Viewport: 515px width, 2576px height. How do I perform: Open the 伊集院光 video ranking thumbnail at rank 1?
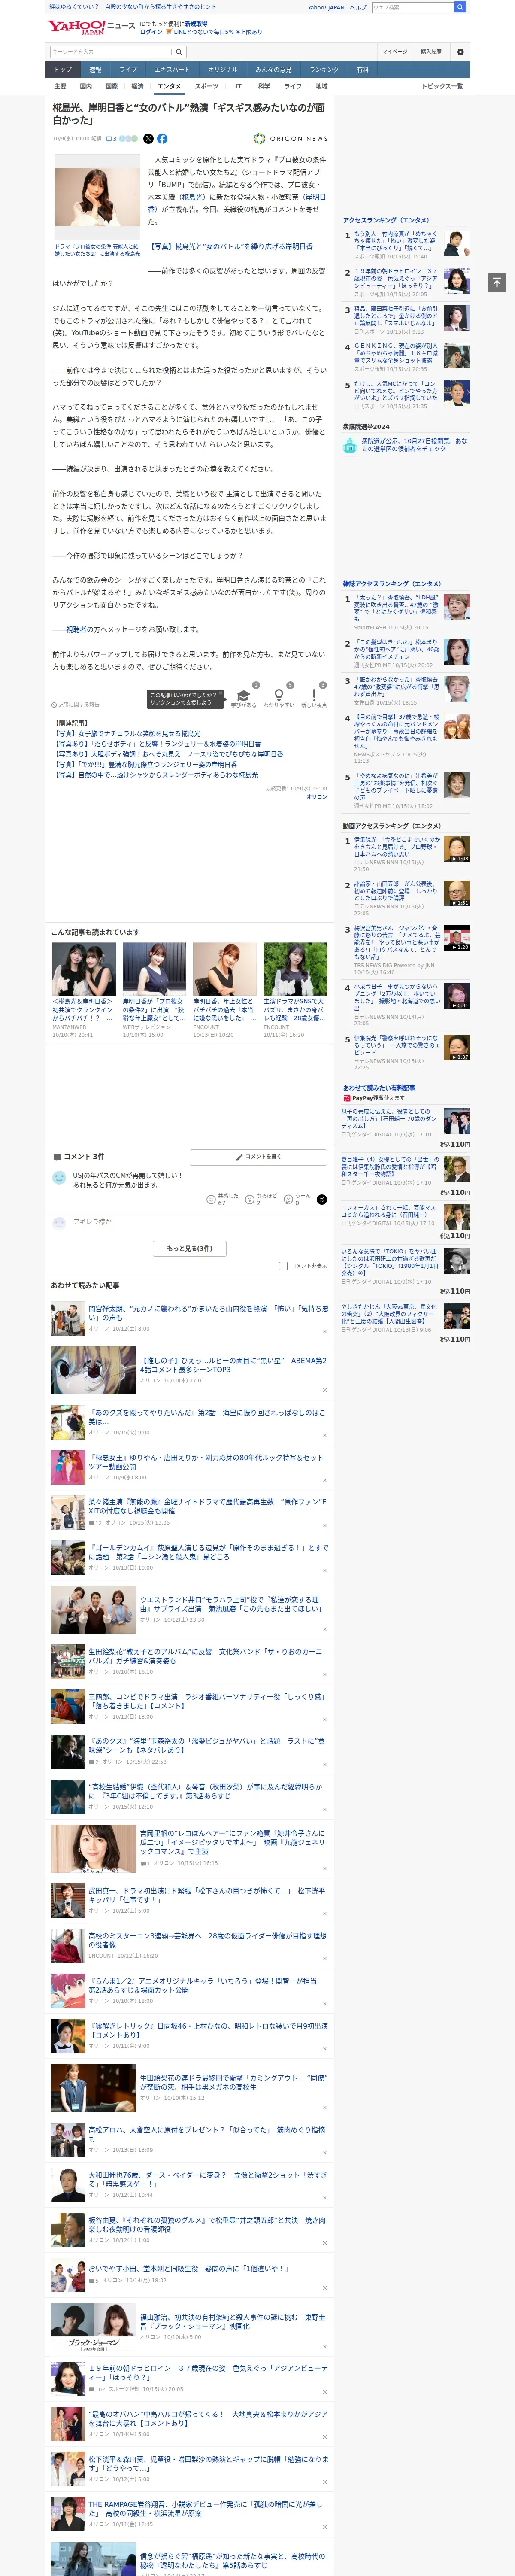[x=457, y=849]
